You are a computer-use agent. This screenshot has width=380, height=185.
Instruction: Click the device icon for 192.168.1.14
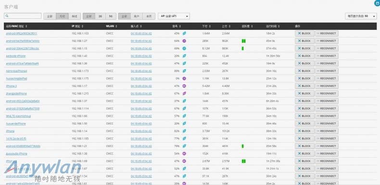pos(184,131)
